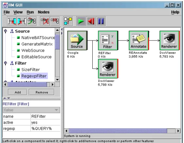
Task: Click green icon beside EditableSource
Action: [18, 57]
